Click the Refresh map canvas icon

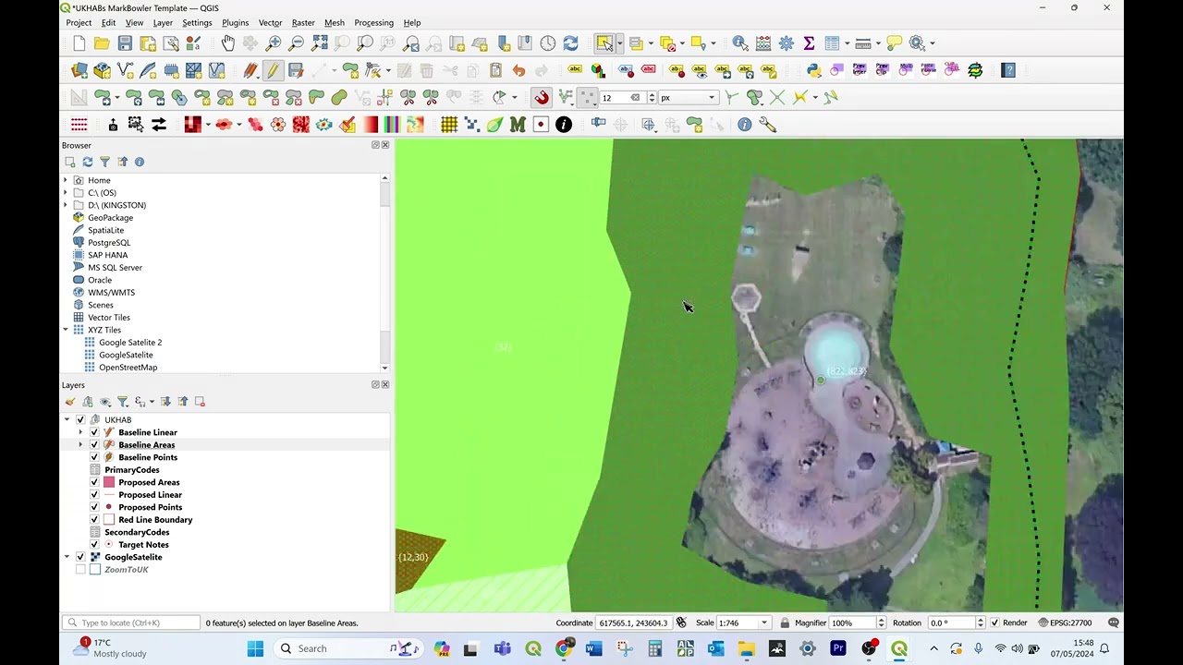pos(570,43)
